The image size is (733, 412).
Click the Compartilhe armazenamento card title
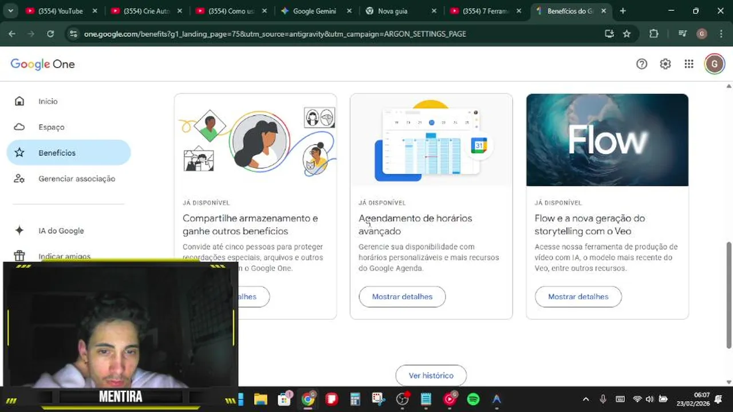pyautogui.click(x=250, y=224)
